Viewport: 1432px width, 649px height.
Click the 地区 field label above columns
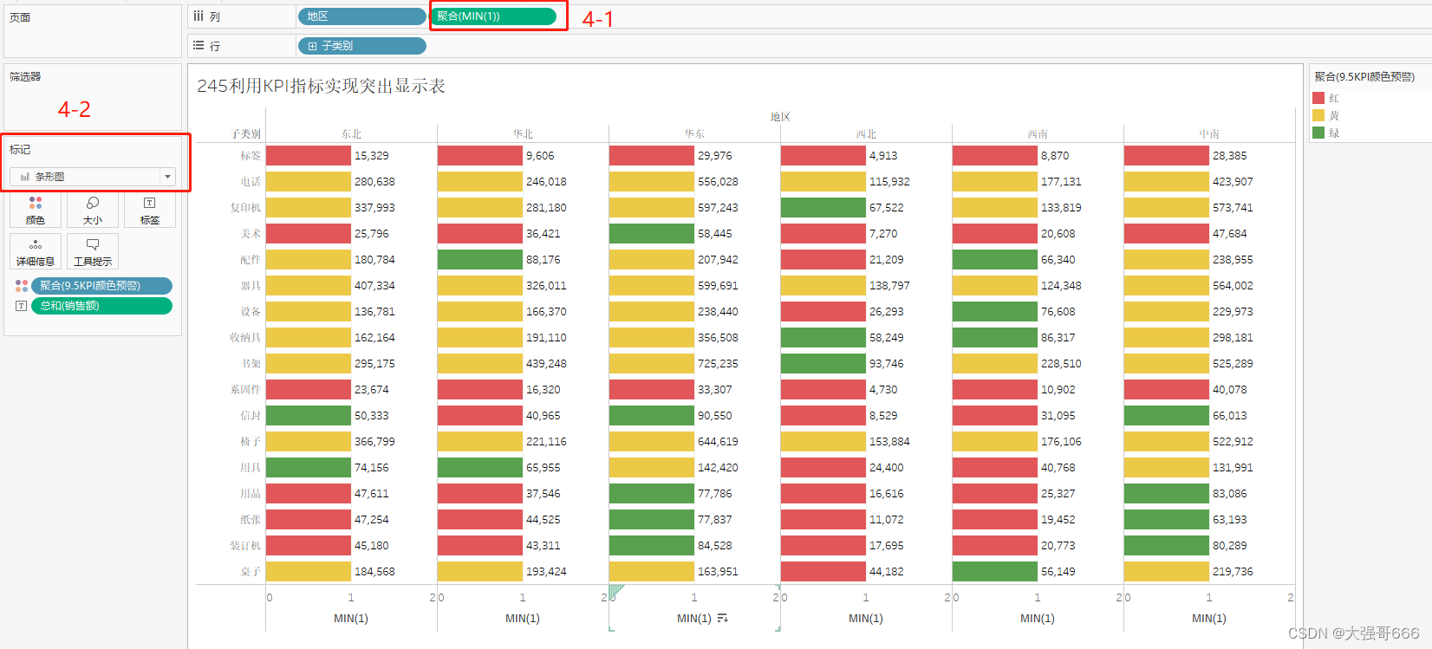tap(780, 117)
